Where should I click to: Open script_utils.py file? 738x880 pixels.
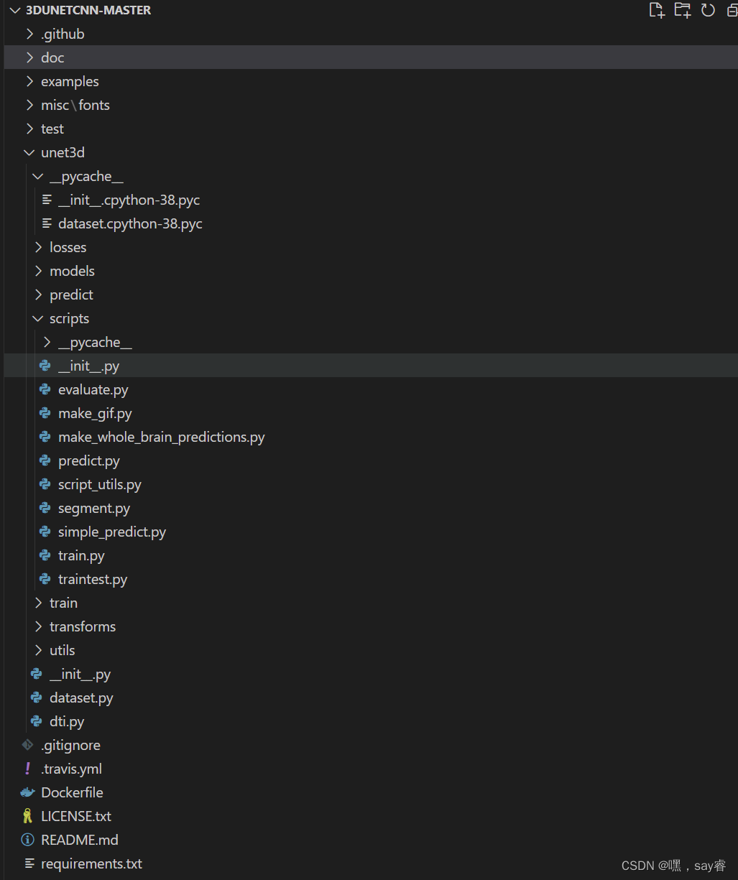(x=100, y=485)
